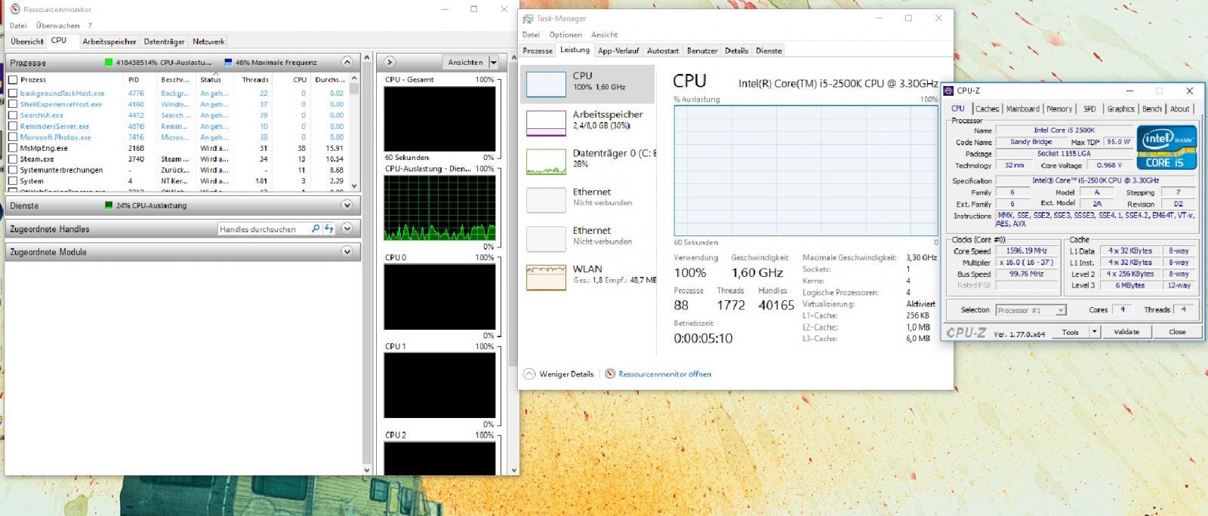
Task: Open the Autostart tab
Action: point(663,51)
